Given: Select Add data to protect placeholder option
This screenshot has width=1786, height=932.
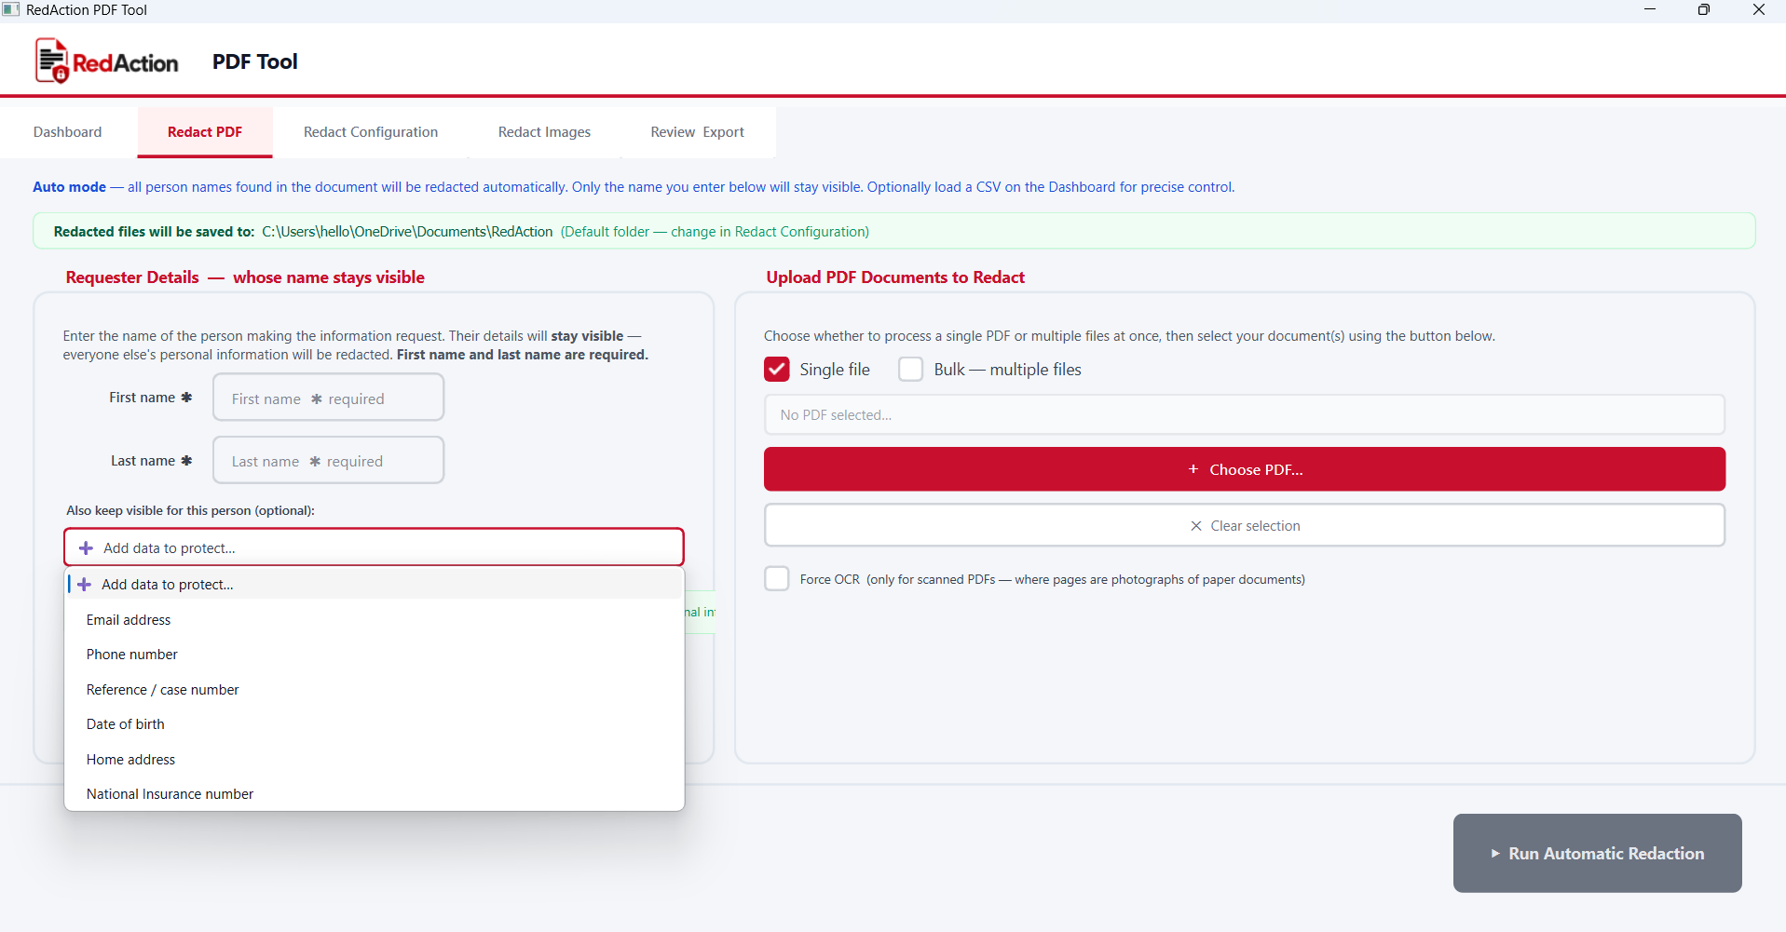Looking at the screenshot, I should [375, 585].
